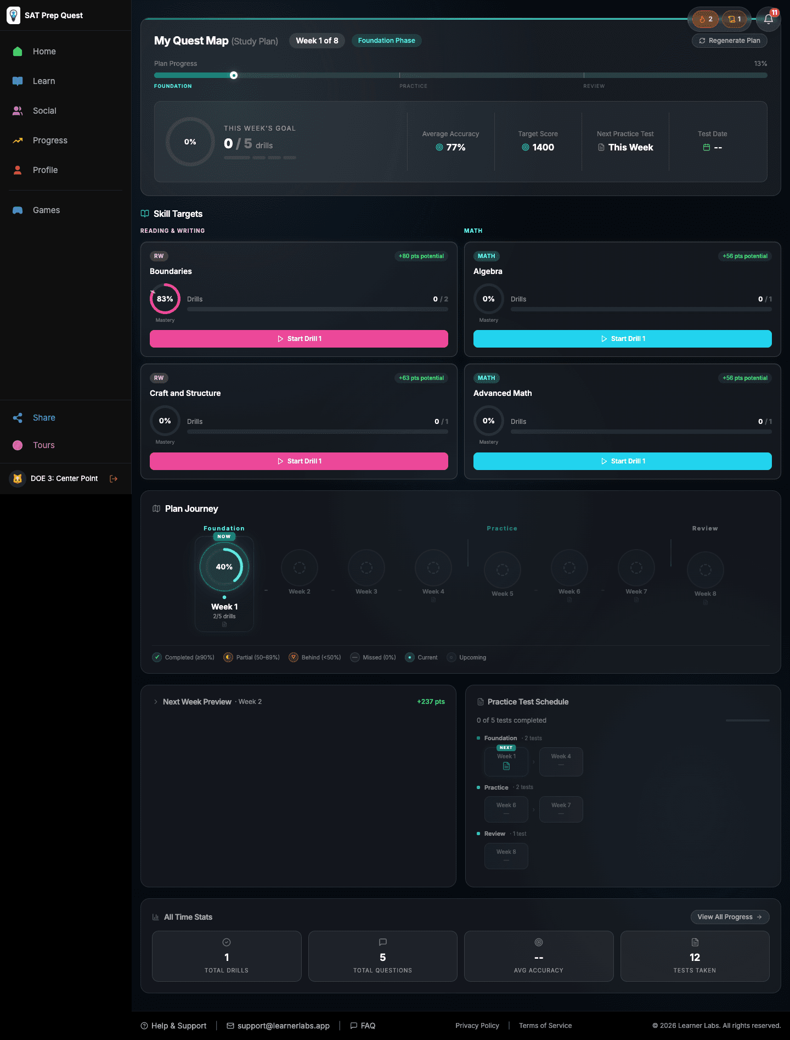This screenshot has height=1040, width=790.
Task: Click the logout icon beside DOE 3: Center Point
Action: 114,479
